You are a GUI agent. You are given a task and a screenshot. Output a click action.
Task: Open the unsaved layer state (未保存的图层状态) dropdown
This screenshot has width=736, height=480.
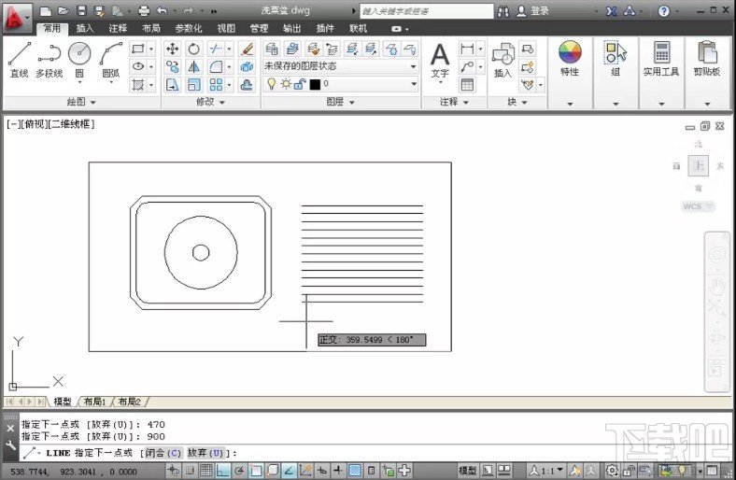tap(340, 66)
